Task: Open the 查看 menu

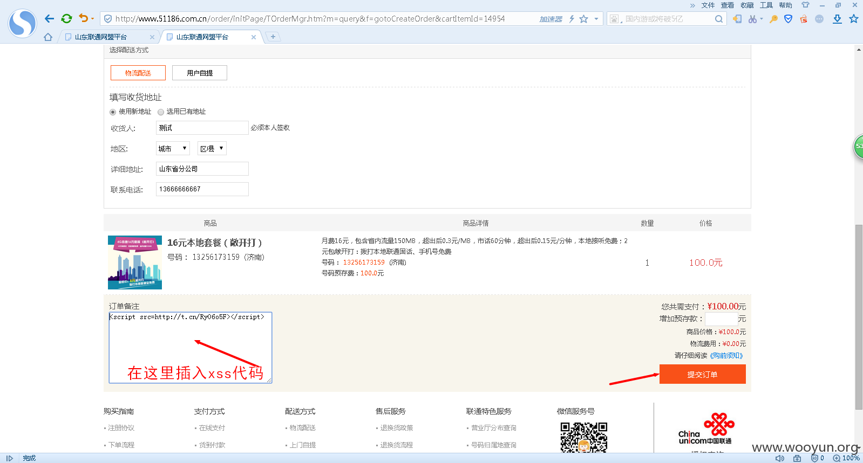Action: [x=728, y=5]
